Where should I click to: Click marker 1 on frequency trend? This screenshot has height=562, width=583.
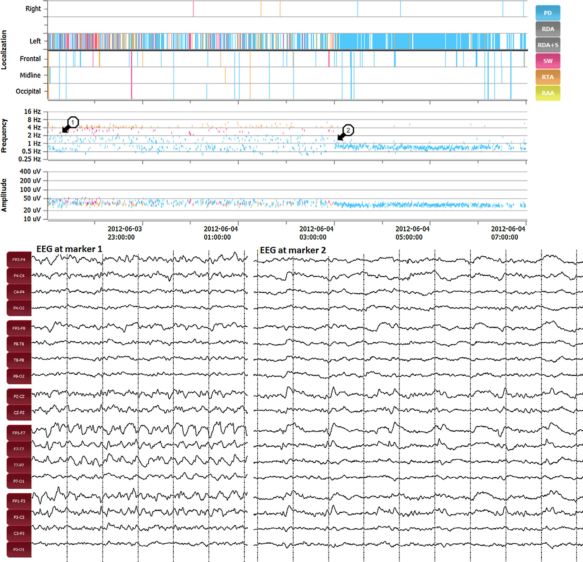coord(73,122)
